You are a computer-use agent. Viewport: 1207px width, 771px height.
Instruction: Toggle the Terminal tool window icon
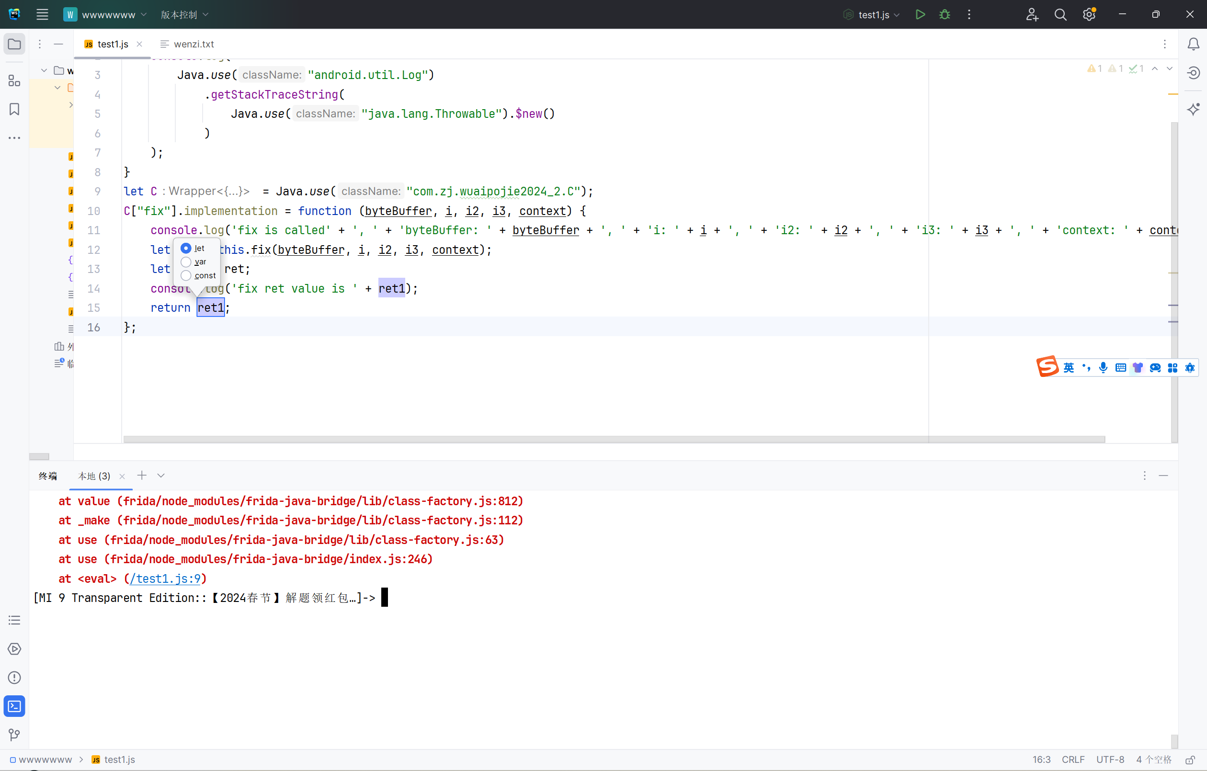click(x=14, y=706)
